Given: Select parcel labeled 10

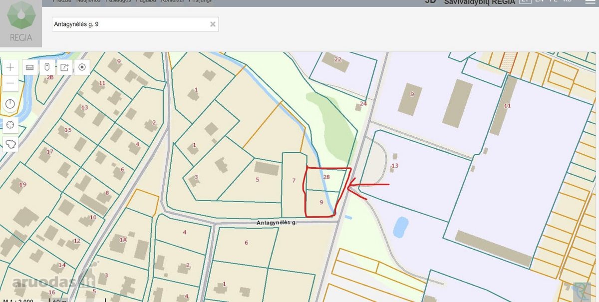Looking at the screenshot, I should [x=92, y=217].
